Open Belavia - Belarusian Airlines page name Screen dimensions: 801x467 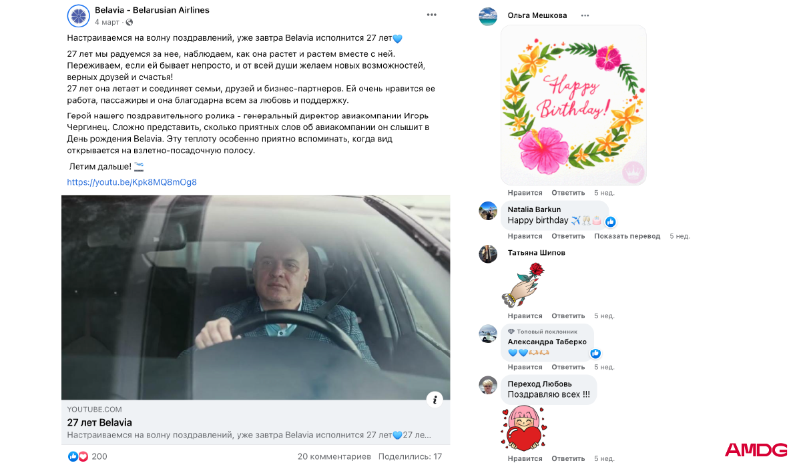pos(152,10)
